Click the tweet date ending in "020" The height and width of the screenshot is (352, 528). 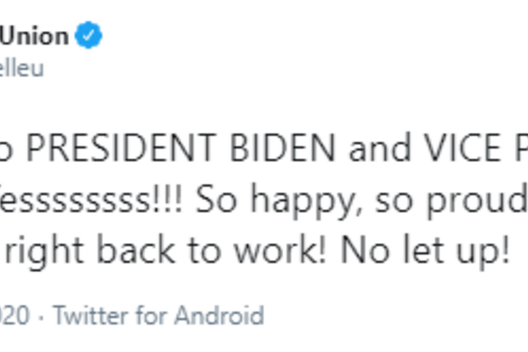pyautogui.click(x=16, y=315)
